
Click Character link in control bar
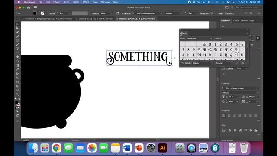point(126,13)
